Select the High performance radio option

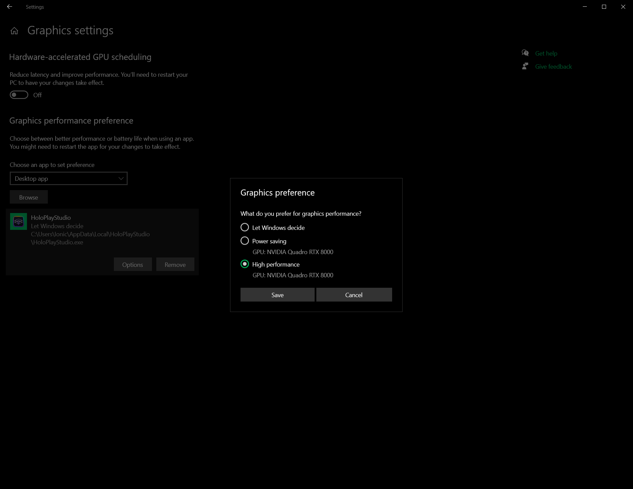(x=245, y=264)
